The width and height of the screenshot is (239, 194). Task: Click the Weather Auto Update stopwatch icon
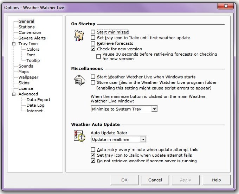79,136
